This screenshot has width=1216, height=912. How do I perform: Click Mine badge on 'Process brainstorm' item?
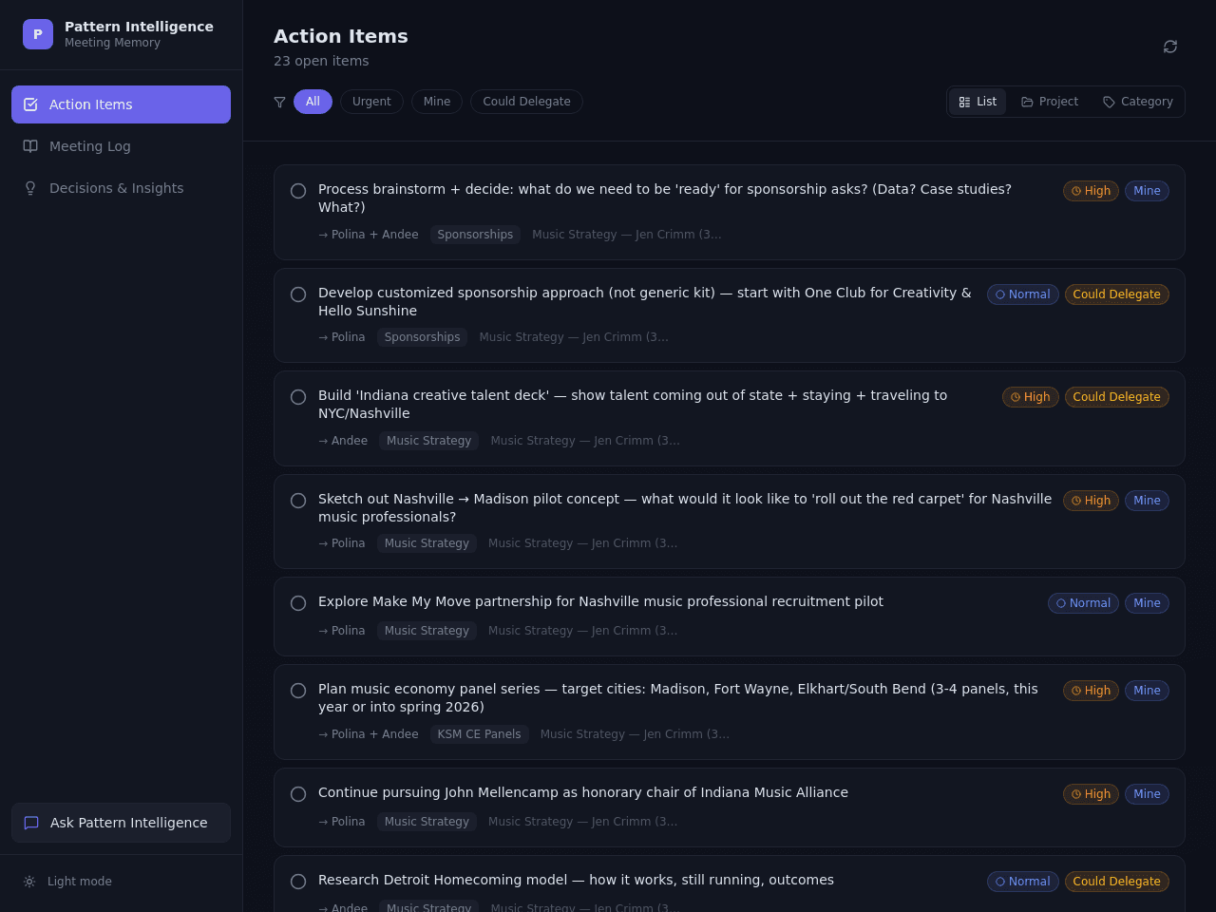click(x=1147, y=191)
